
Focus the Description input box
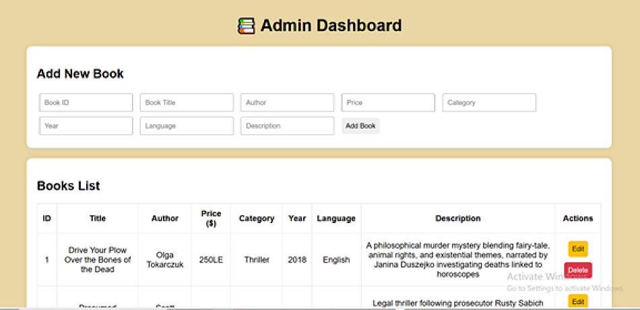pos(288,126)
